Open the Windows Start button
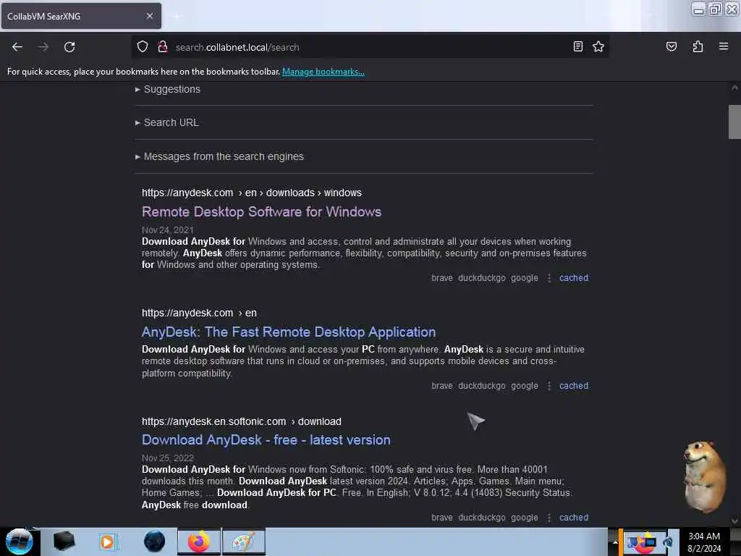The width and height of the screenshot is (741, 556). click(x=20, y=542)
